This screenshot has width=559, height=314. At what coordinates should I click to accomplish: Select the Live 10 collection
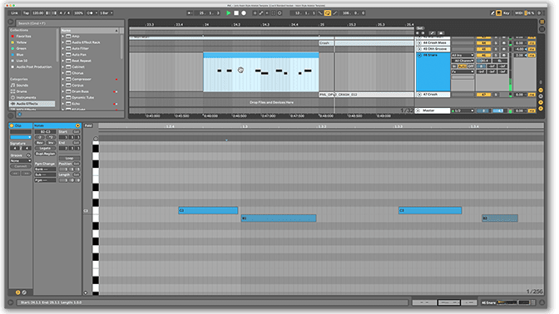point(22,61)
